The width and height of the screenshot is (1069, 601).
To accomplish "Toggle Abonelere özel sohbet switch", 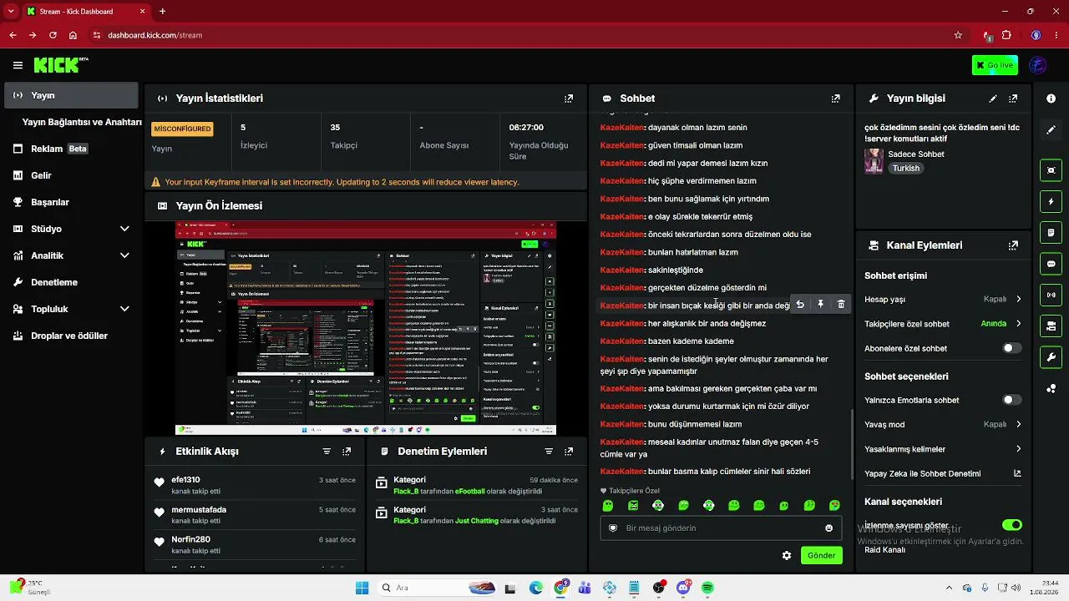I will 1011,348.
